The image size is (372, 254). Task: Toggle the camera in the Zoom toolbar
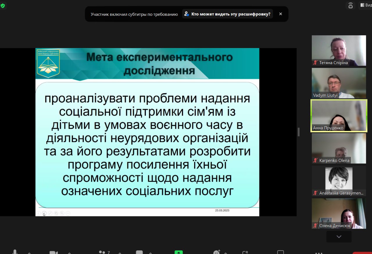point(54,252)
